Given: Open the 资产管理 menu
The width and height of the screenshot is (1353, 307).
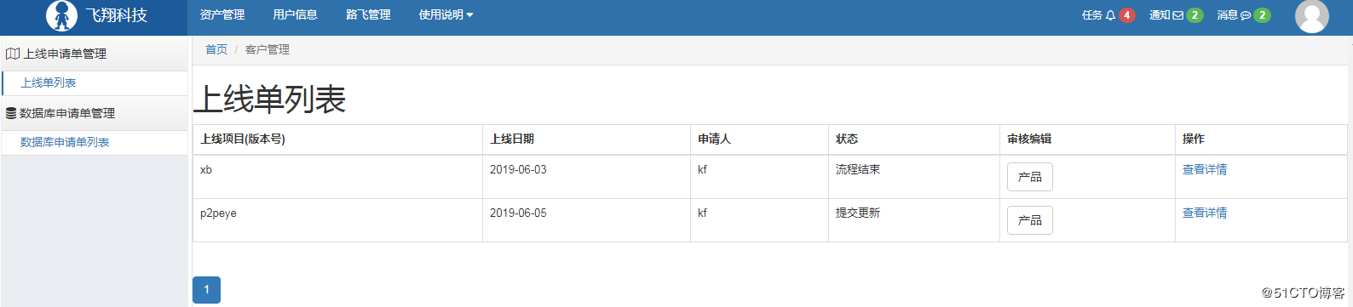Looking at the screenshot, I should [x=222, y=14].
